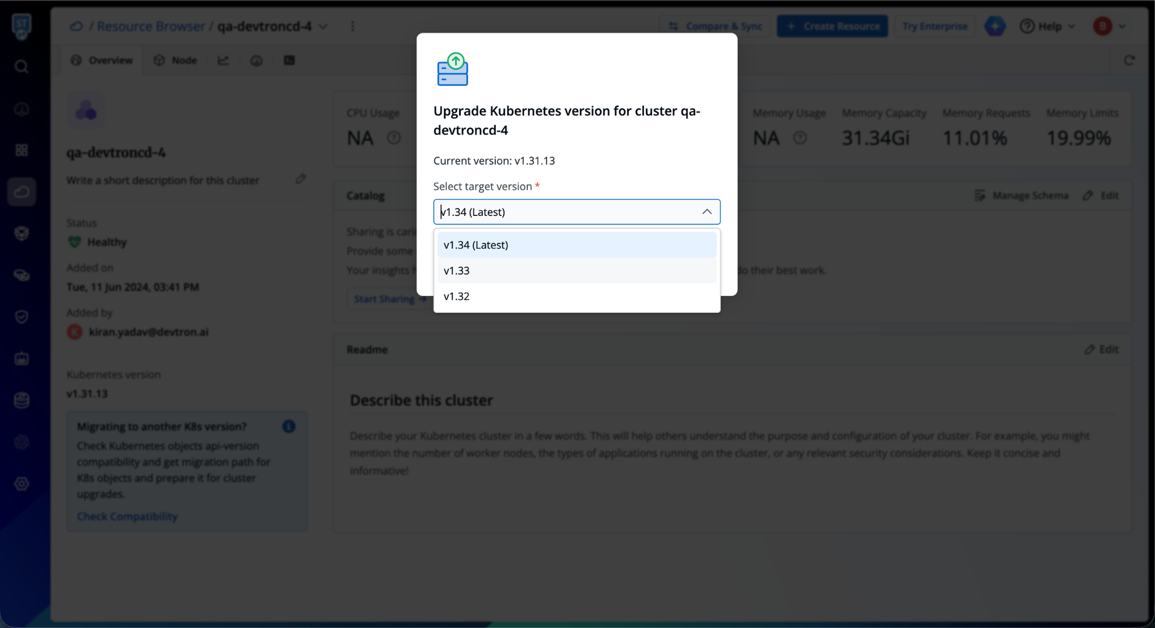1155x628 pixels.
Task: Open the three-dot cluster menu
Action: pos(352,27)
